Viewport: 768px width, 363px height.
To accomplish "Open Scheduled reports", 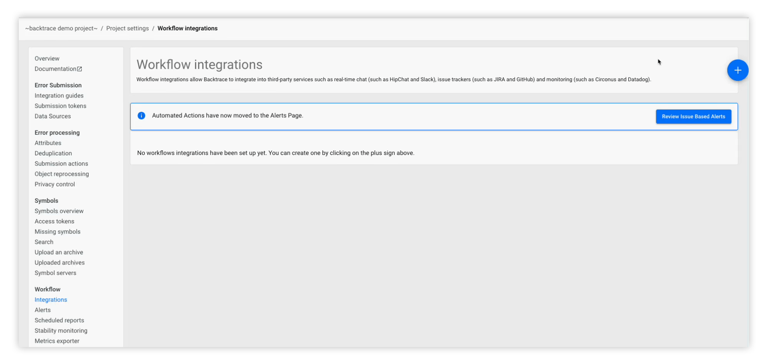I will (x=59, y=321).
